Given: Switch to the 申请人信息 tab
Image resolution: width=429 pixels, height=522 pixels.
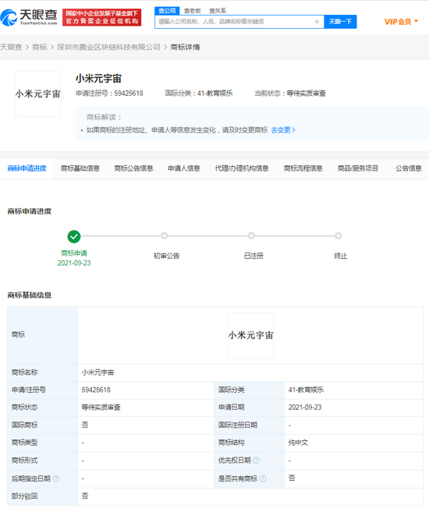Looking at the screenshot, I should click(184, 168).
